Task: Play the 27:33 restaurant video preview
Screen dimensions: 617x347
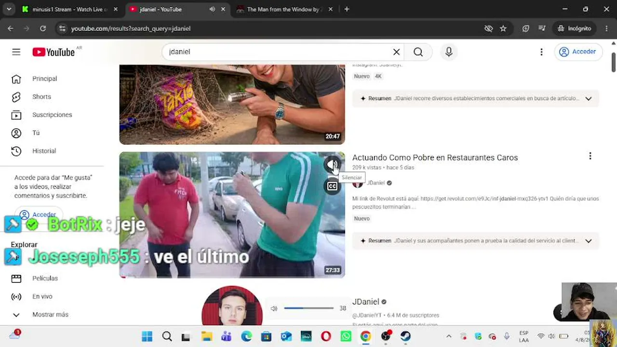Action: point(232,215)
